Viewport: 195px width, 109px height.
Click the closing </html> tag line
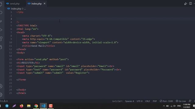[x=21, y=93]
